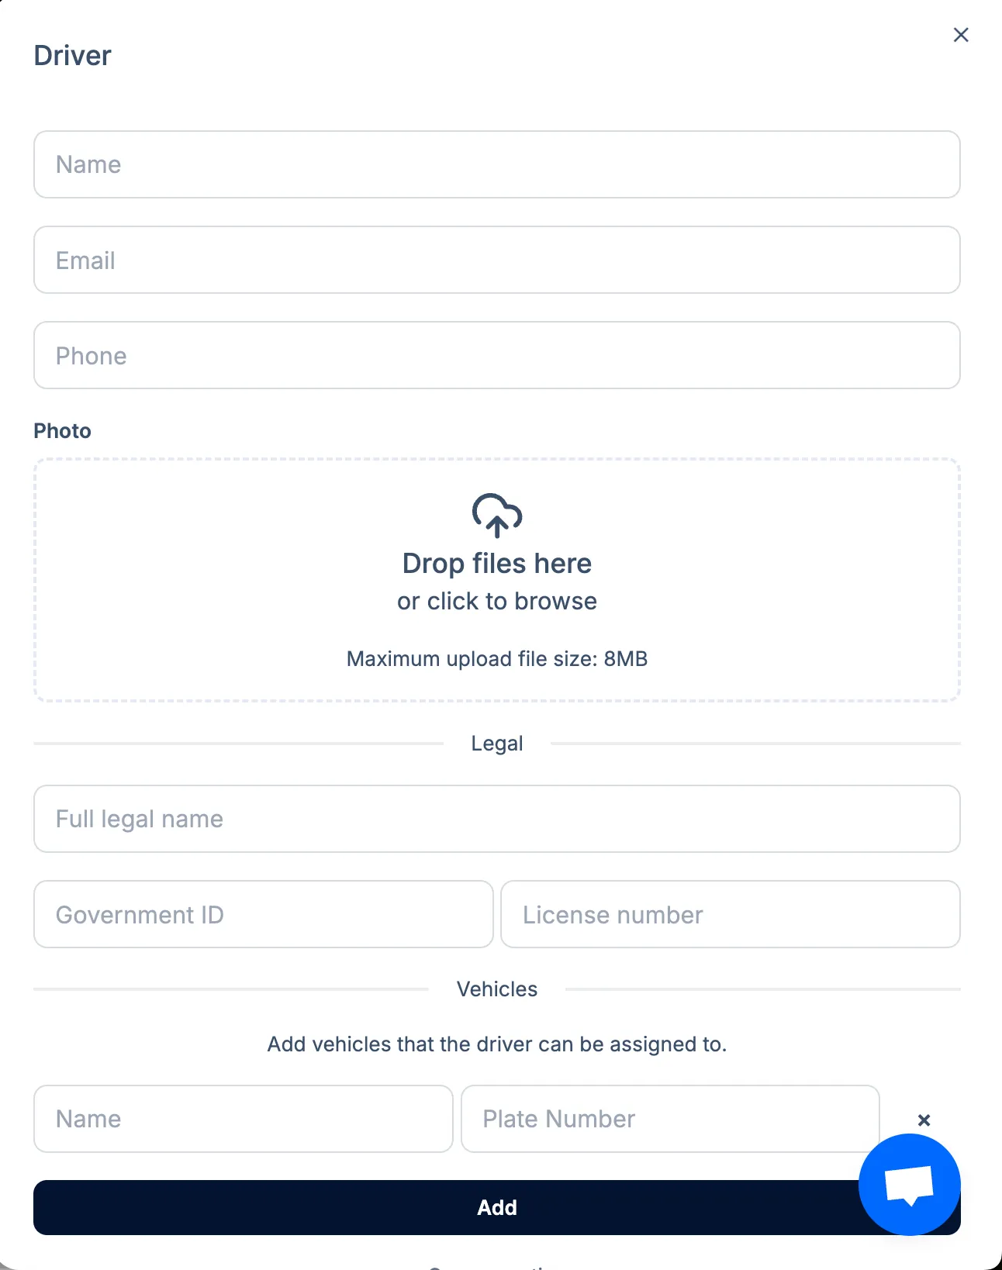Click the Phone input field
This screenshot has width=1002, height=1270.
point(496,355)
